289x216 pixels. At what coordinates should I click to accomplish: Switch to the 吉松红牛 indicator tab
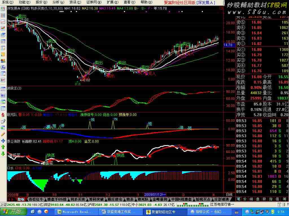click(36, 199)
